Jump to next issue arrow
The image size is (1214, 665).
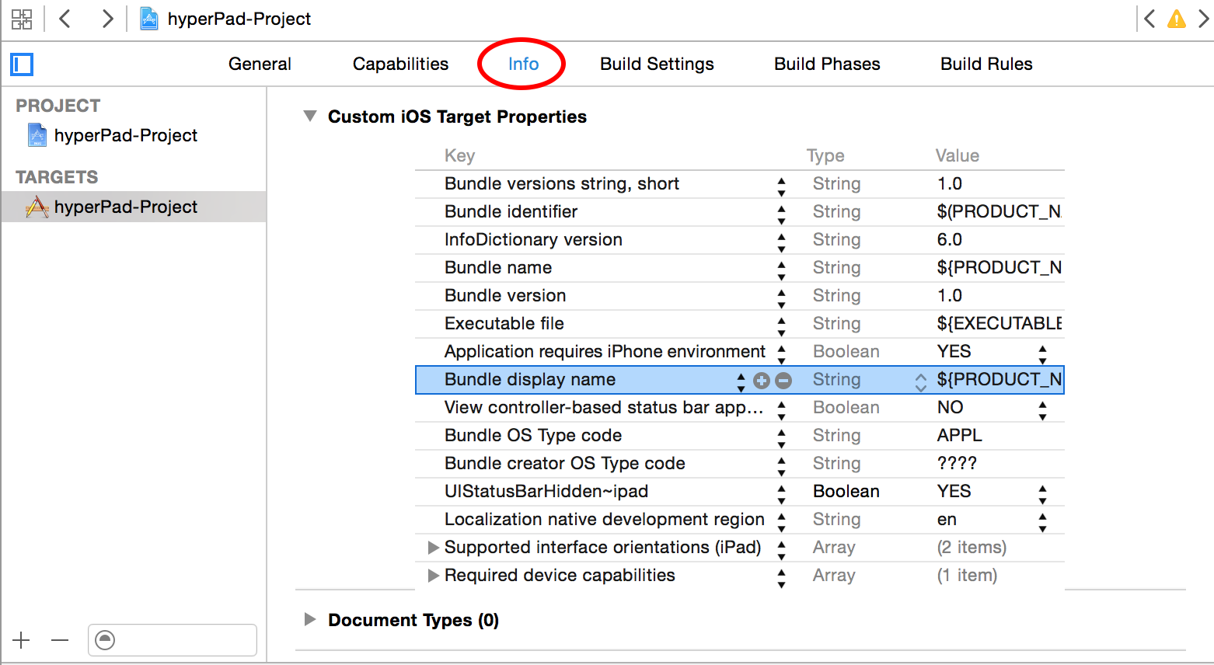(1203, 19)
